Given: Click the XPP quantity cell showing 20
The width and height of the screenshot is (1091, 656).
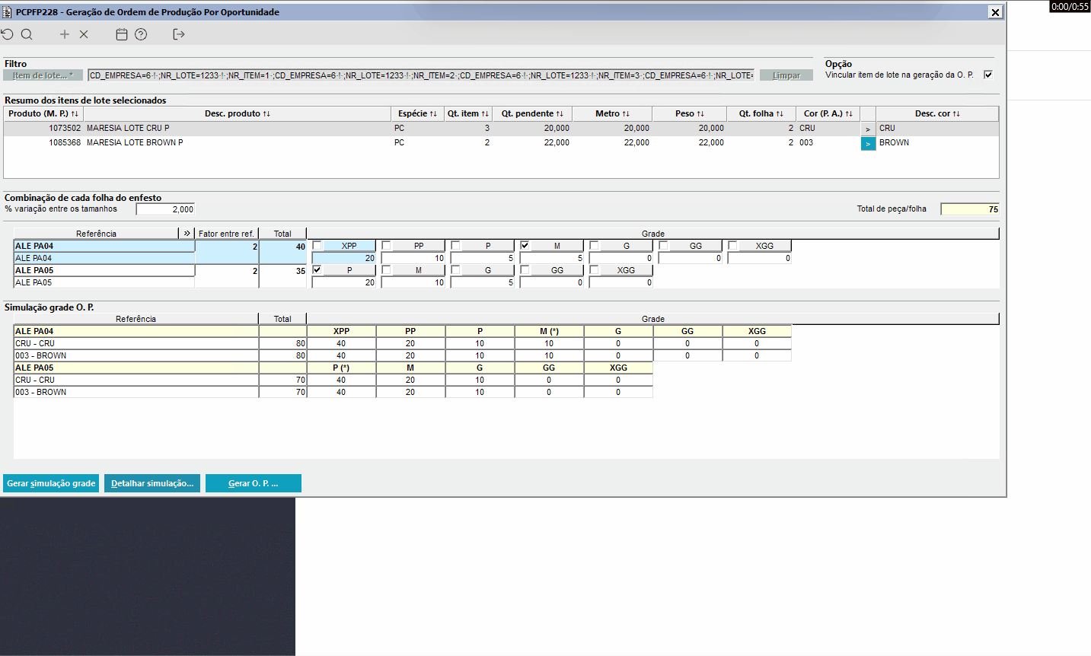Looking at the screenshot, I should point(344,258).
